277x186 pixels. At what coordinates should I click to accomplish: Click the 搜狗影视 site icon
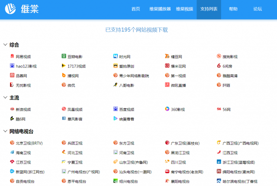[219, 56]
